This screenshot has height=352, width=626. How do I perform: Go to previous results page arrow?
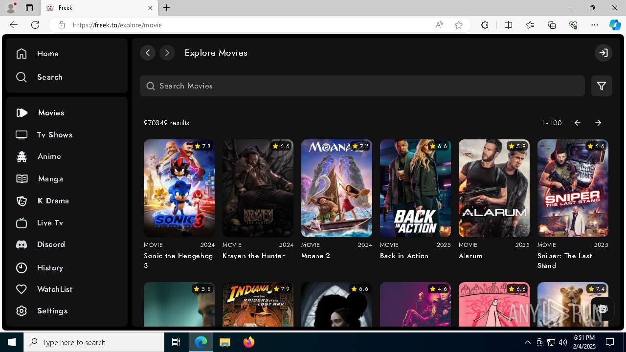click(x=578, y=123)
